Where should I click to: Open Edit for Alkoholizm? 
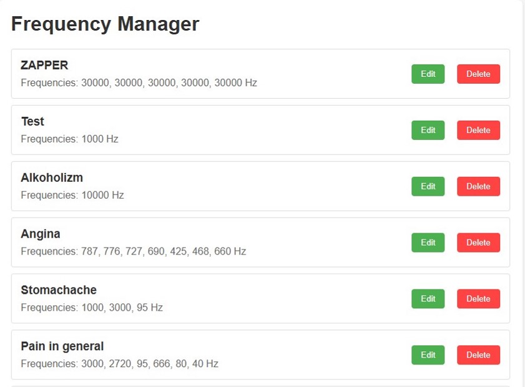pos(428,186)
